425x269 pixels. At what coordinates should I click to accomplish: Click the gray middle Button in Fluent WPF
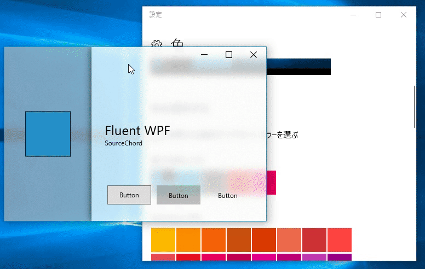[179, 195]
